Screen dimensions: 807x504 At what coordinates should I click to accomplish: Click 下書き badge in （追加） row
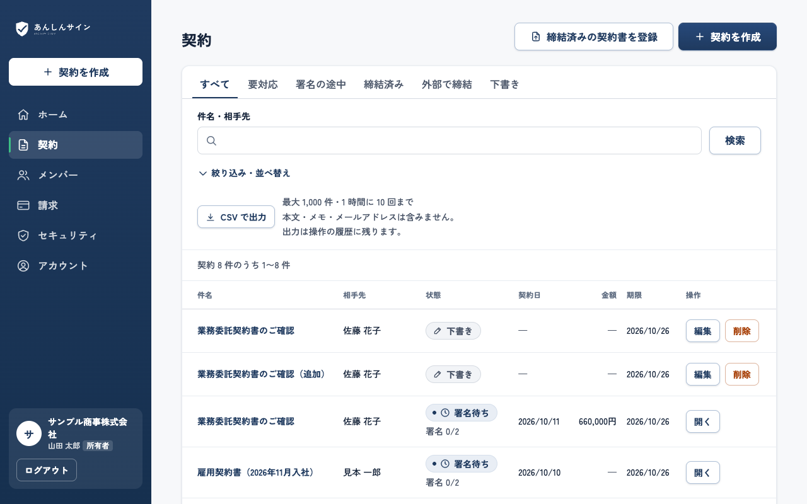point(453,374)
